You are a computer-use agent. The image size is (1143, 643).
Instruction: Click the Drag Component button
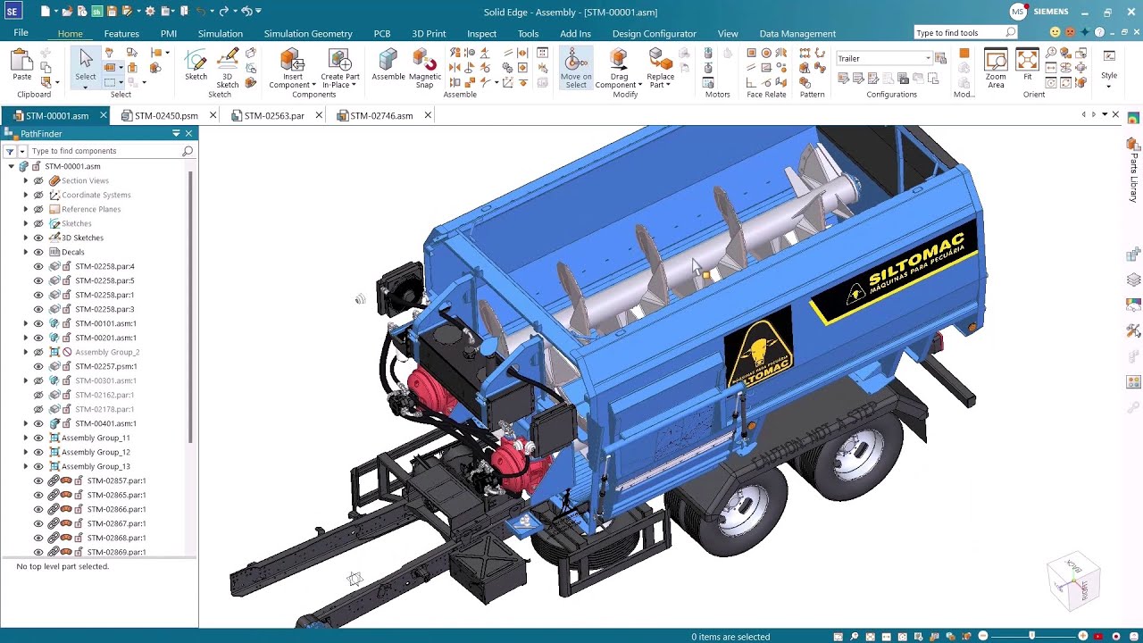(618, 68)
